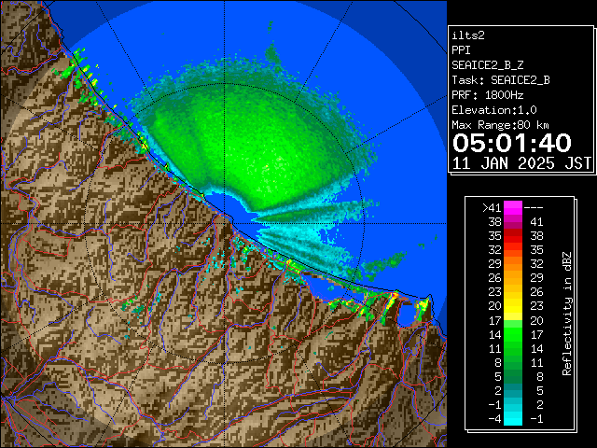597x448 pixels.
Task: Click the 41 label right of the 38 row
Action: coord(536,222)
